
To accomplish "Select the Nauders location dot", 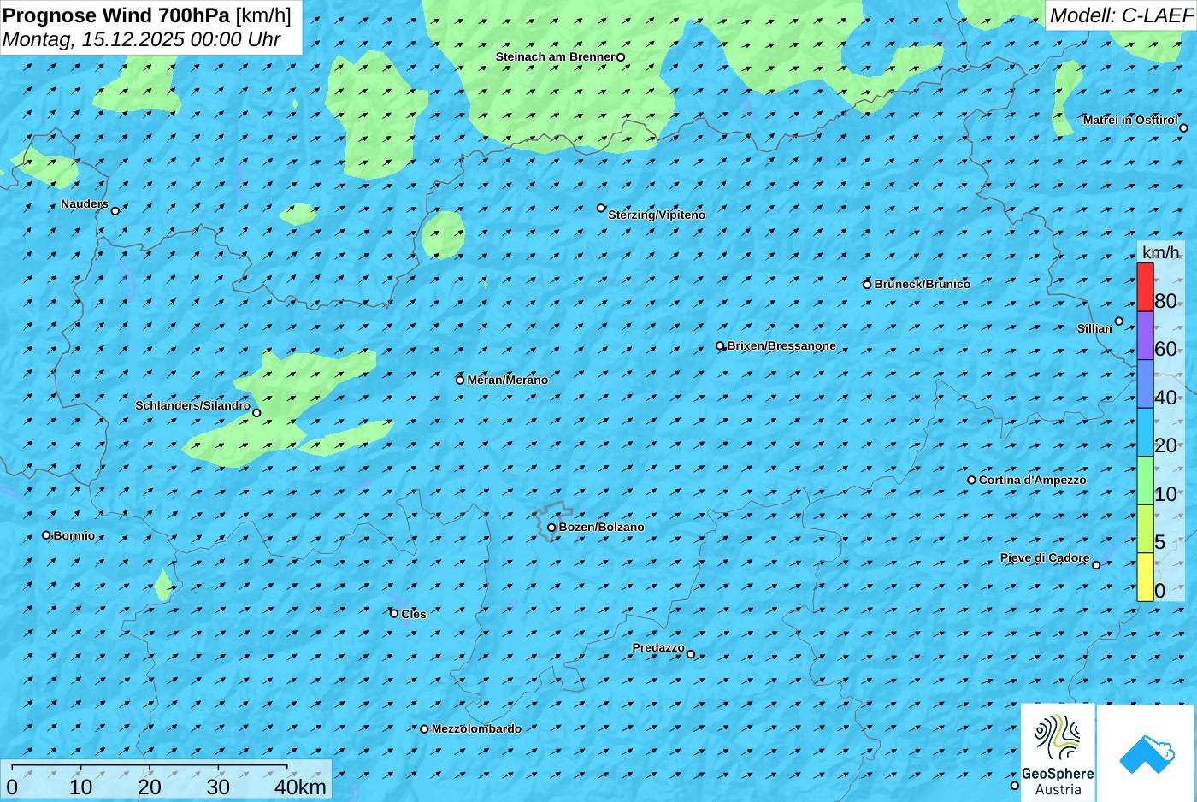I will tap(115, 210).
